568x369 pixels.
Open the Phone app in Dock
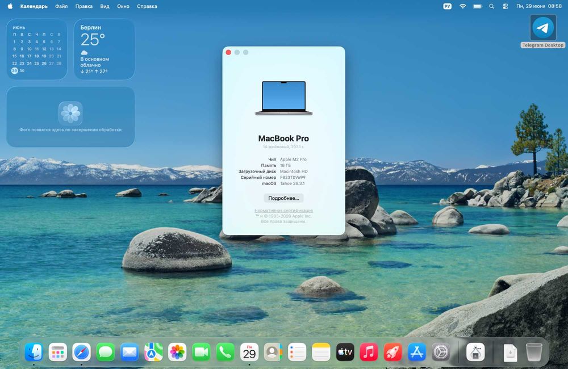225,351
